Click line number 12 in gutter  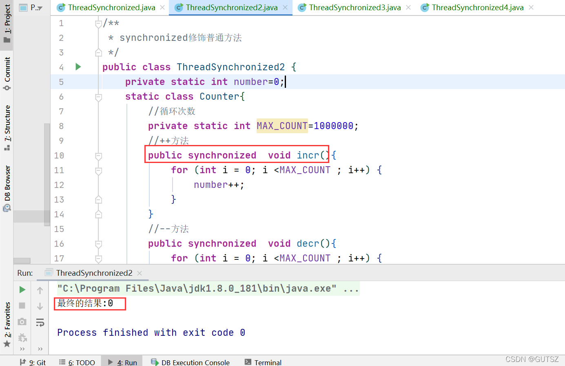click(x=59, y=185)
